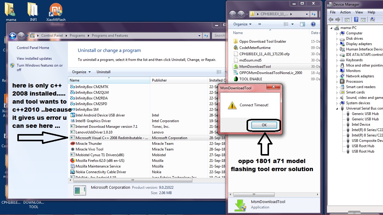Screen dimensions: 383x215
Task: Open Control Panel address bar history dropdown
Action: [x=200, y=36]
